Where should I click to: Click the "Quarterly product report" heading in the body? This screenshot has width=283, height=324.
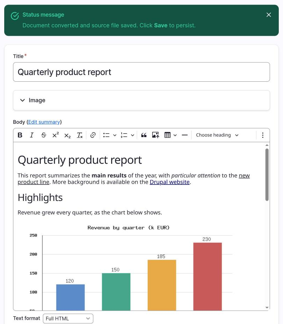[x=80, y=160]
